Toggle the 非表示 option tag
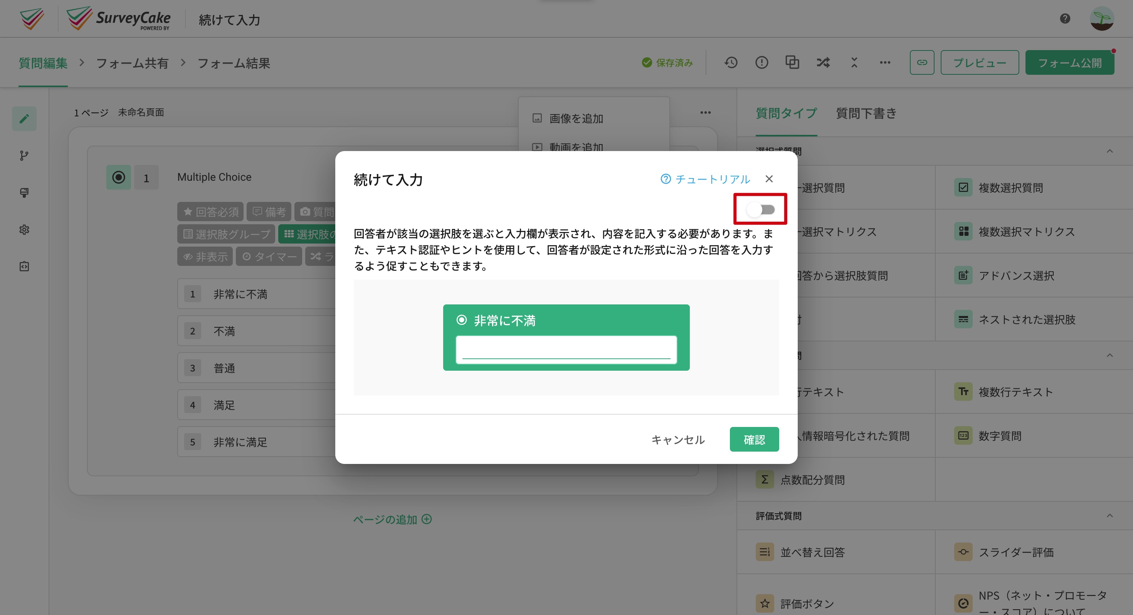Screen dimensions: 1133x615 (x=205, y=256)
